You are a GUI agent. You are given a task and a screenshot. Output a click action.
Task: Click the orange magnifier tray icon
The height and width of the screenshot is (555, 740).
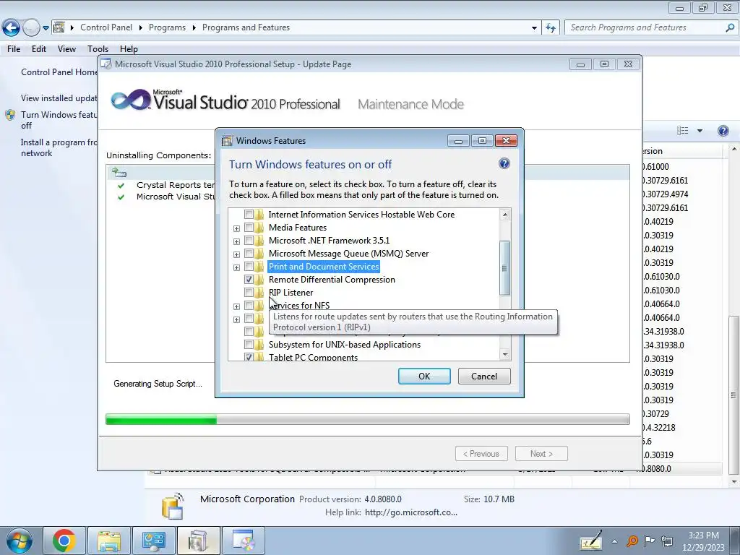632,541
